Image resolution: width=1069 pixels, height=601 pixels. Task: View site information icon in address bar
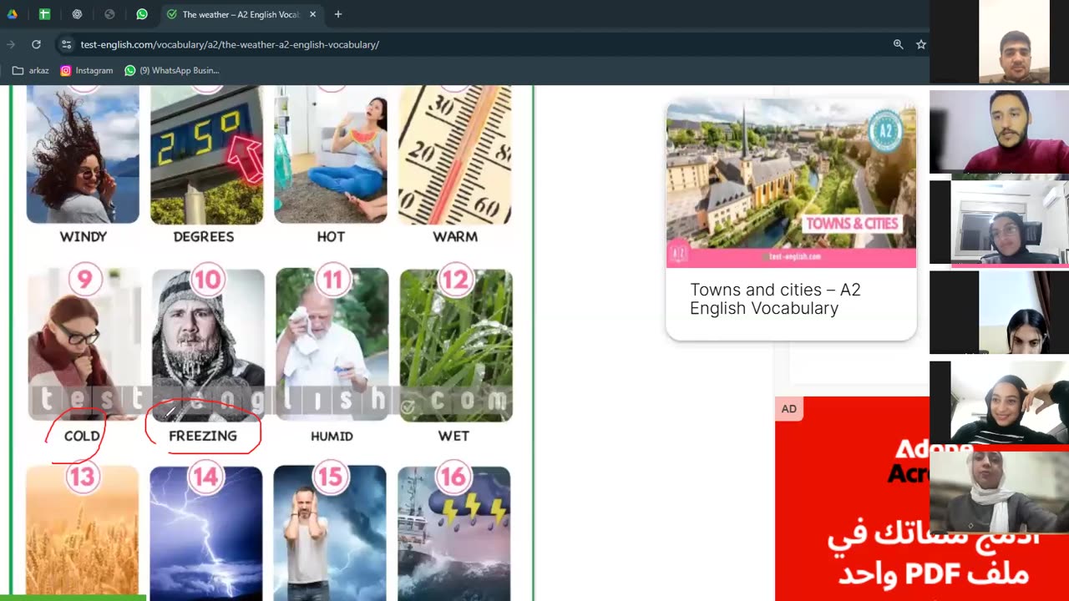click(67, 44)
